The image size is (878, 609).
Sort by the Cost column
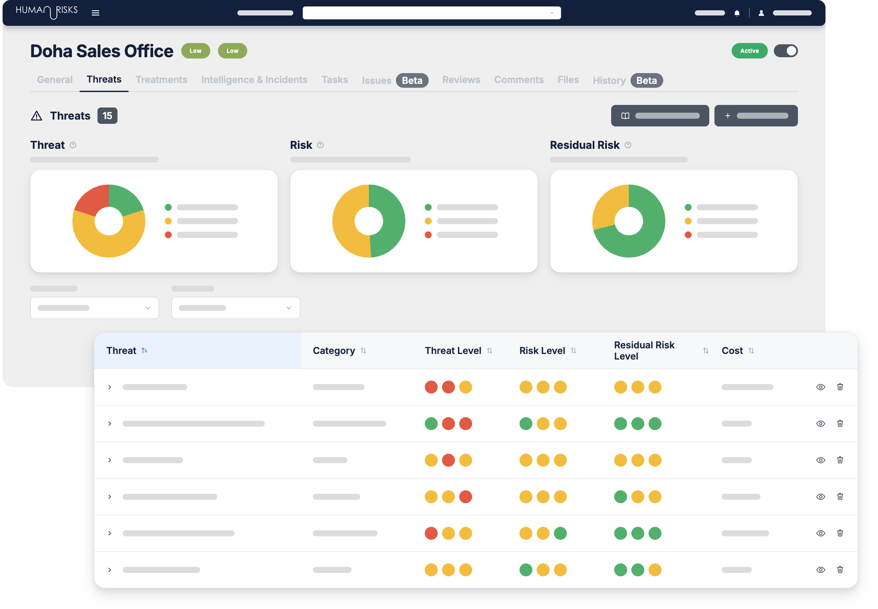(751, 351)
